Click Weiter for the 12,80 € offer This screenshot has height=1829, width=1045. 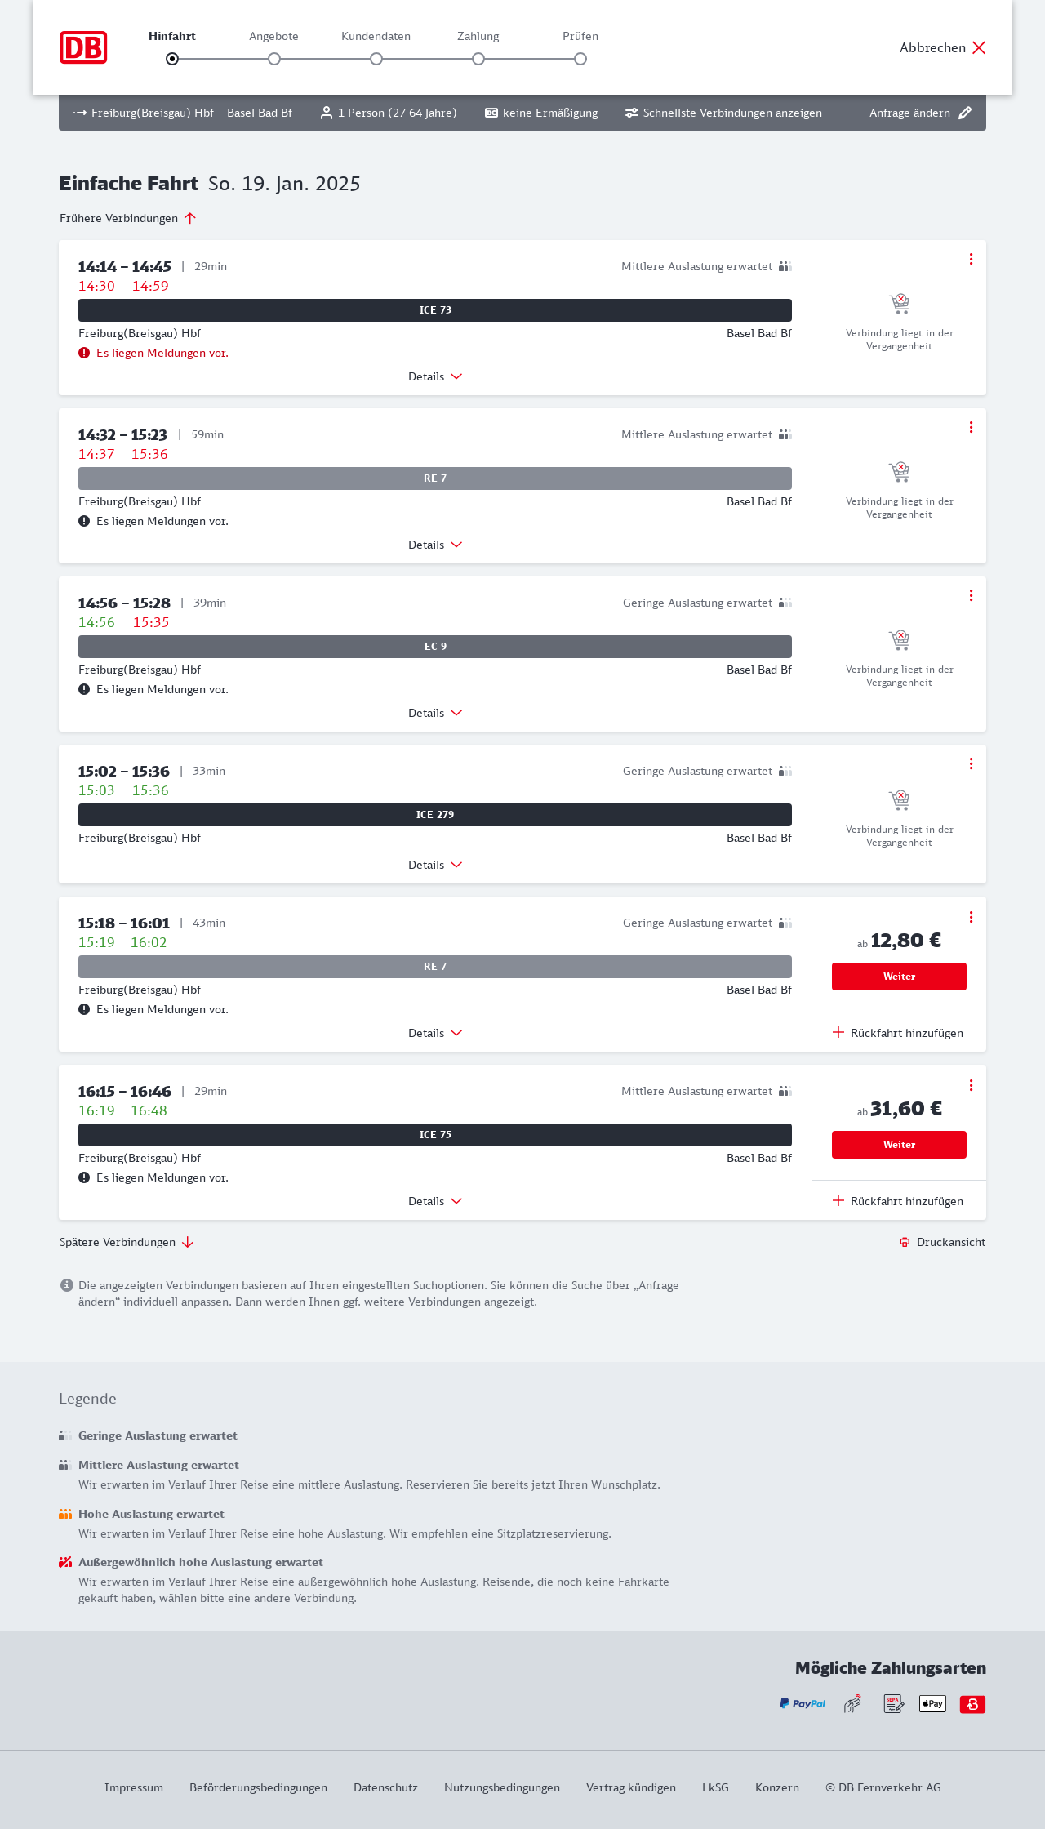pos(899,977)
